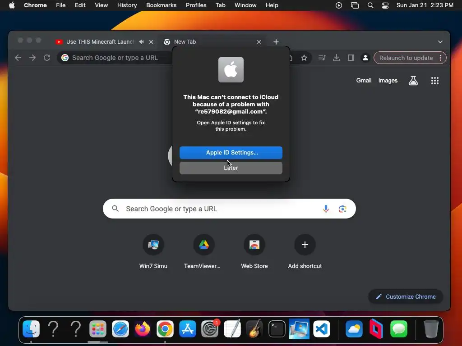Open the Chrome application menu

coord(35,5)
